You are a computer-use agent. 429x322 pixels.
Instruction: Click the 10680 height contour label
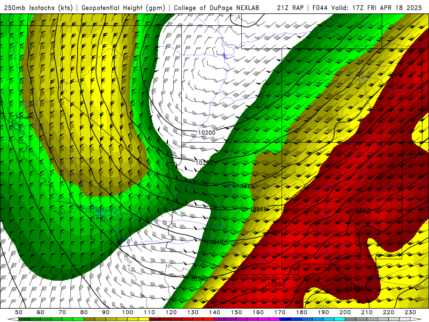[358, 288]
